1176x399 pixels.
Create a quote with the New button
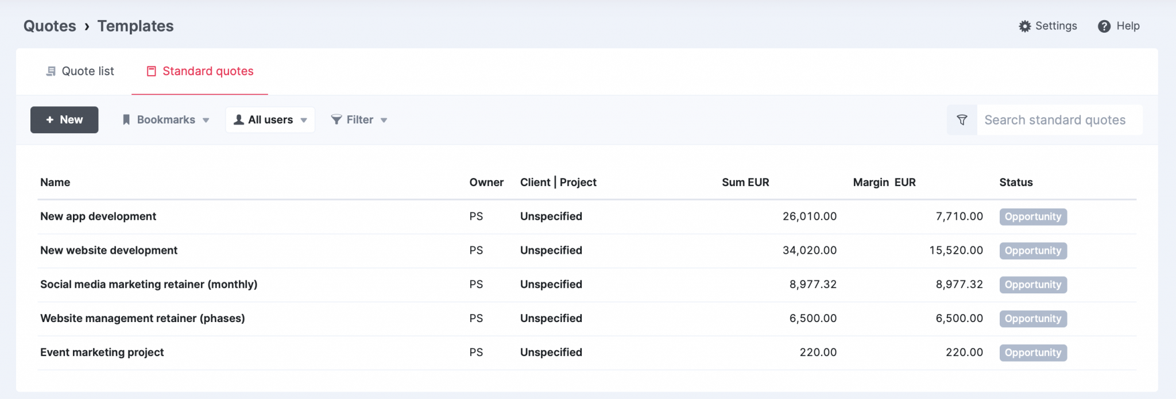[x=64, y=119]
